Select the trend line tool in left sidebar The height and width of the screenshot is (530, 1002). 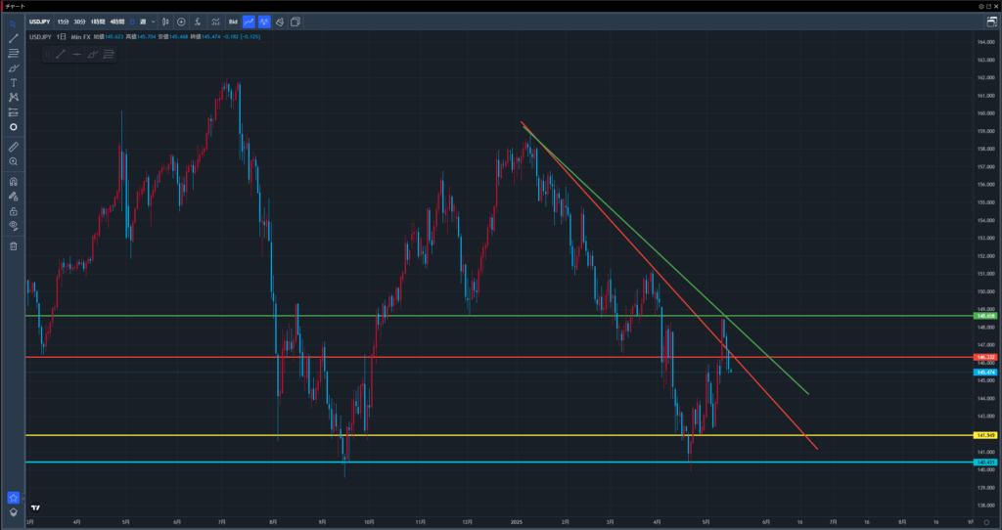[x=13, y=39]
